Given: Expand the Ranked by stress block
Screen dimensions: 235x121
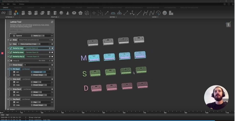Looking at the screenshot, I should pos(8,52).
